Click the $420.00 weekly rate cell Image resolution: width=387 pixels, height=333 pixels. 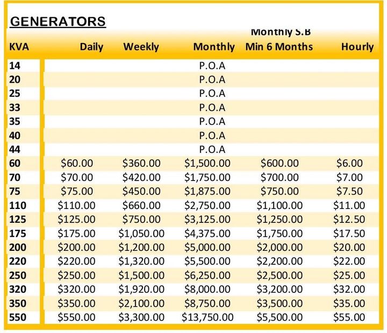pos(141,177)
